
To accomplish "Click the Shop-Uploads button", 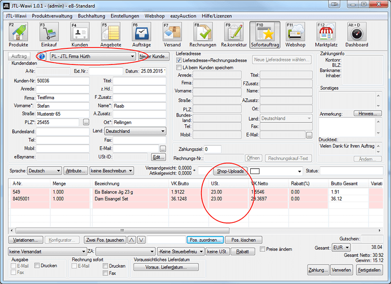I will tap(230, 171).
